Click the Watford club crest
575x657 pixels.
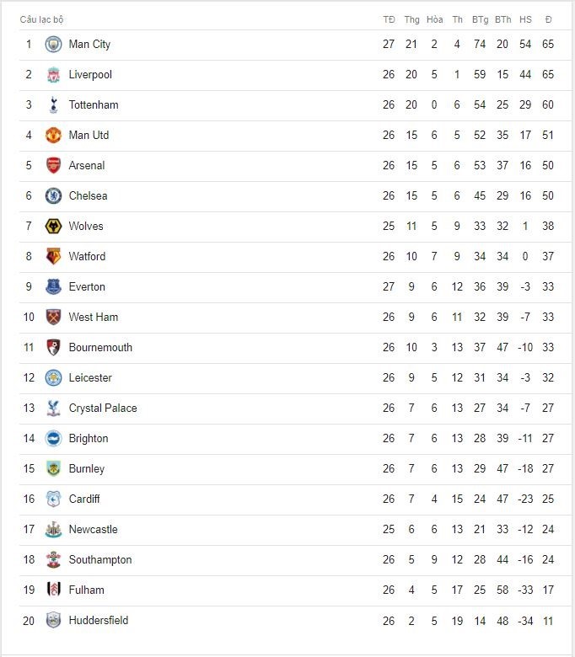(x=53, y=256)
